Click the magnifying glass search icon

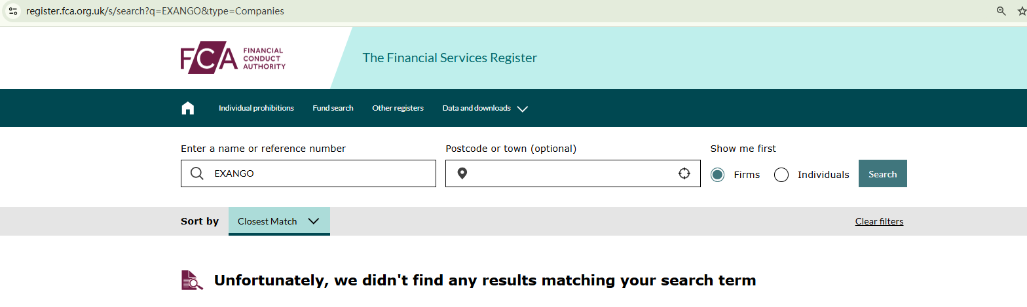[x=196, y=173]
